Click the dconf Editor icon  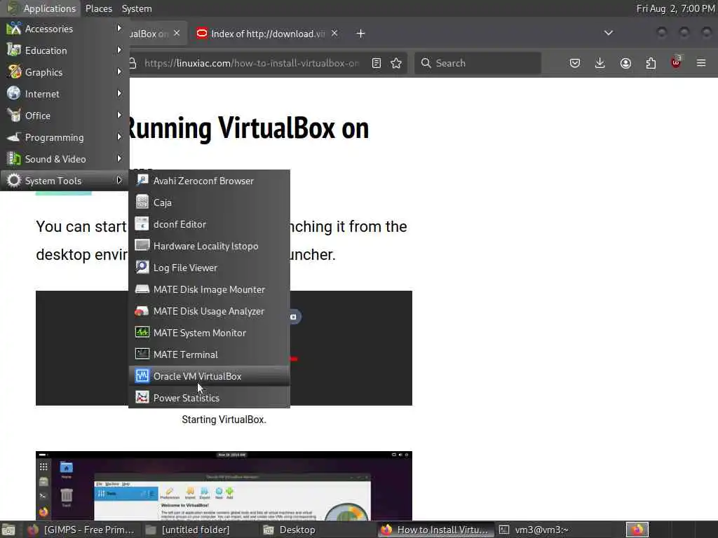pyautogui.click(x=142, y=223)
